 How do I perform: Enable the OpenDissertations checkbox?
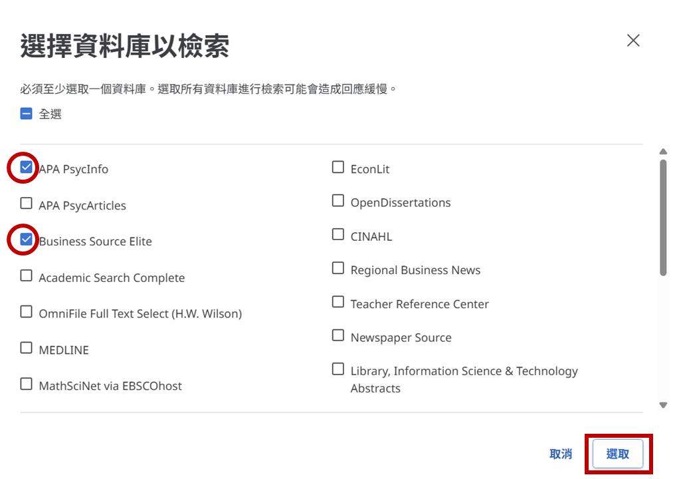pyautogui.click(x=338, y=201)
